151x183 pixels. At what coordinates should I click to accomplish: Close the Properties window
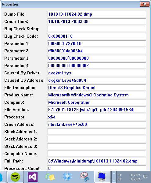(x=145, y=4)
